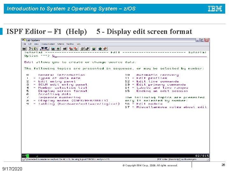The width and height of the screenshot is (229, 171).
Task: Click topic 15 Ending an edit session
Action: (156, 91)
